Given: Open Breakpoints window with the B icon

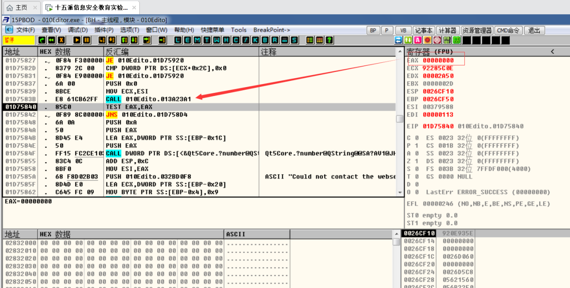Looking at the screenshot, I should click(x=265, y=40).
